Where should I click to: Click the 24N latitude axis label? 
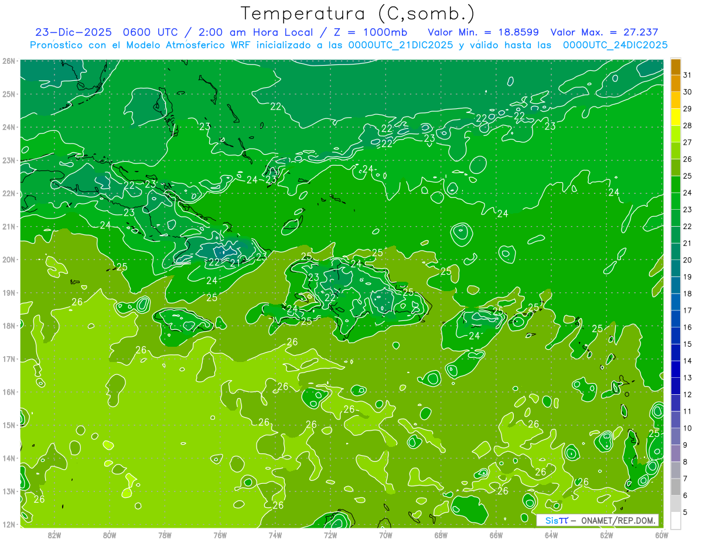tap(8, 127)
